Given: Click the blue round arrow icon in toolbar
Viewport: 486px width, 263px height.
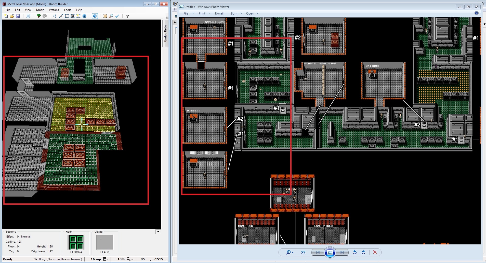Looking at the screenshot, I should (84, 16).
